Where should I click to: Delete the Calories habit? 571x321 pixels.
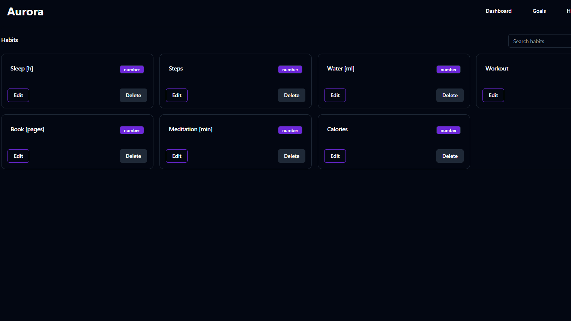(x=450, y=156)
